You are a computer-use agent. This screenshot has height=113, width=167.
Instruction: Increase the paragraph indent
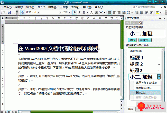[151, 12]
